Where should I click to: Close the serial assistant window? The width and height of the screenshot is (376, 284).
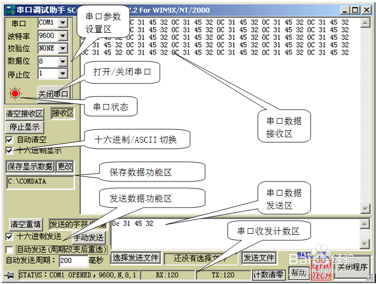point(366,11)
